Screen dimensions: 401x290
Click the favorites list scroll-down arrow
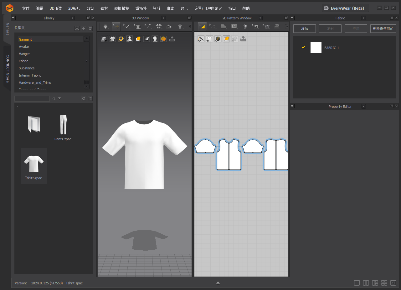click(87, 86)
